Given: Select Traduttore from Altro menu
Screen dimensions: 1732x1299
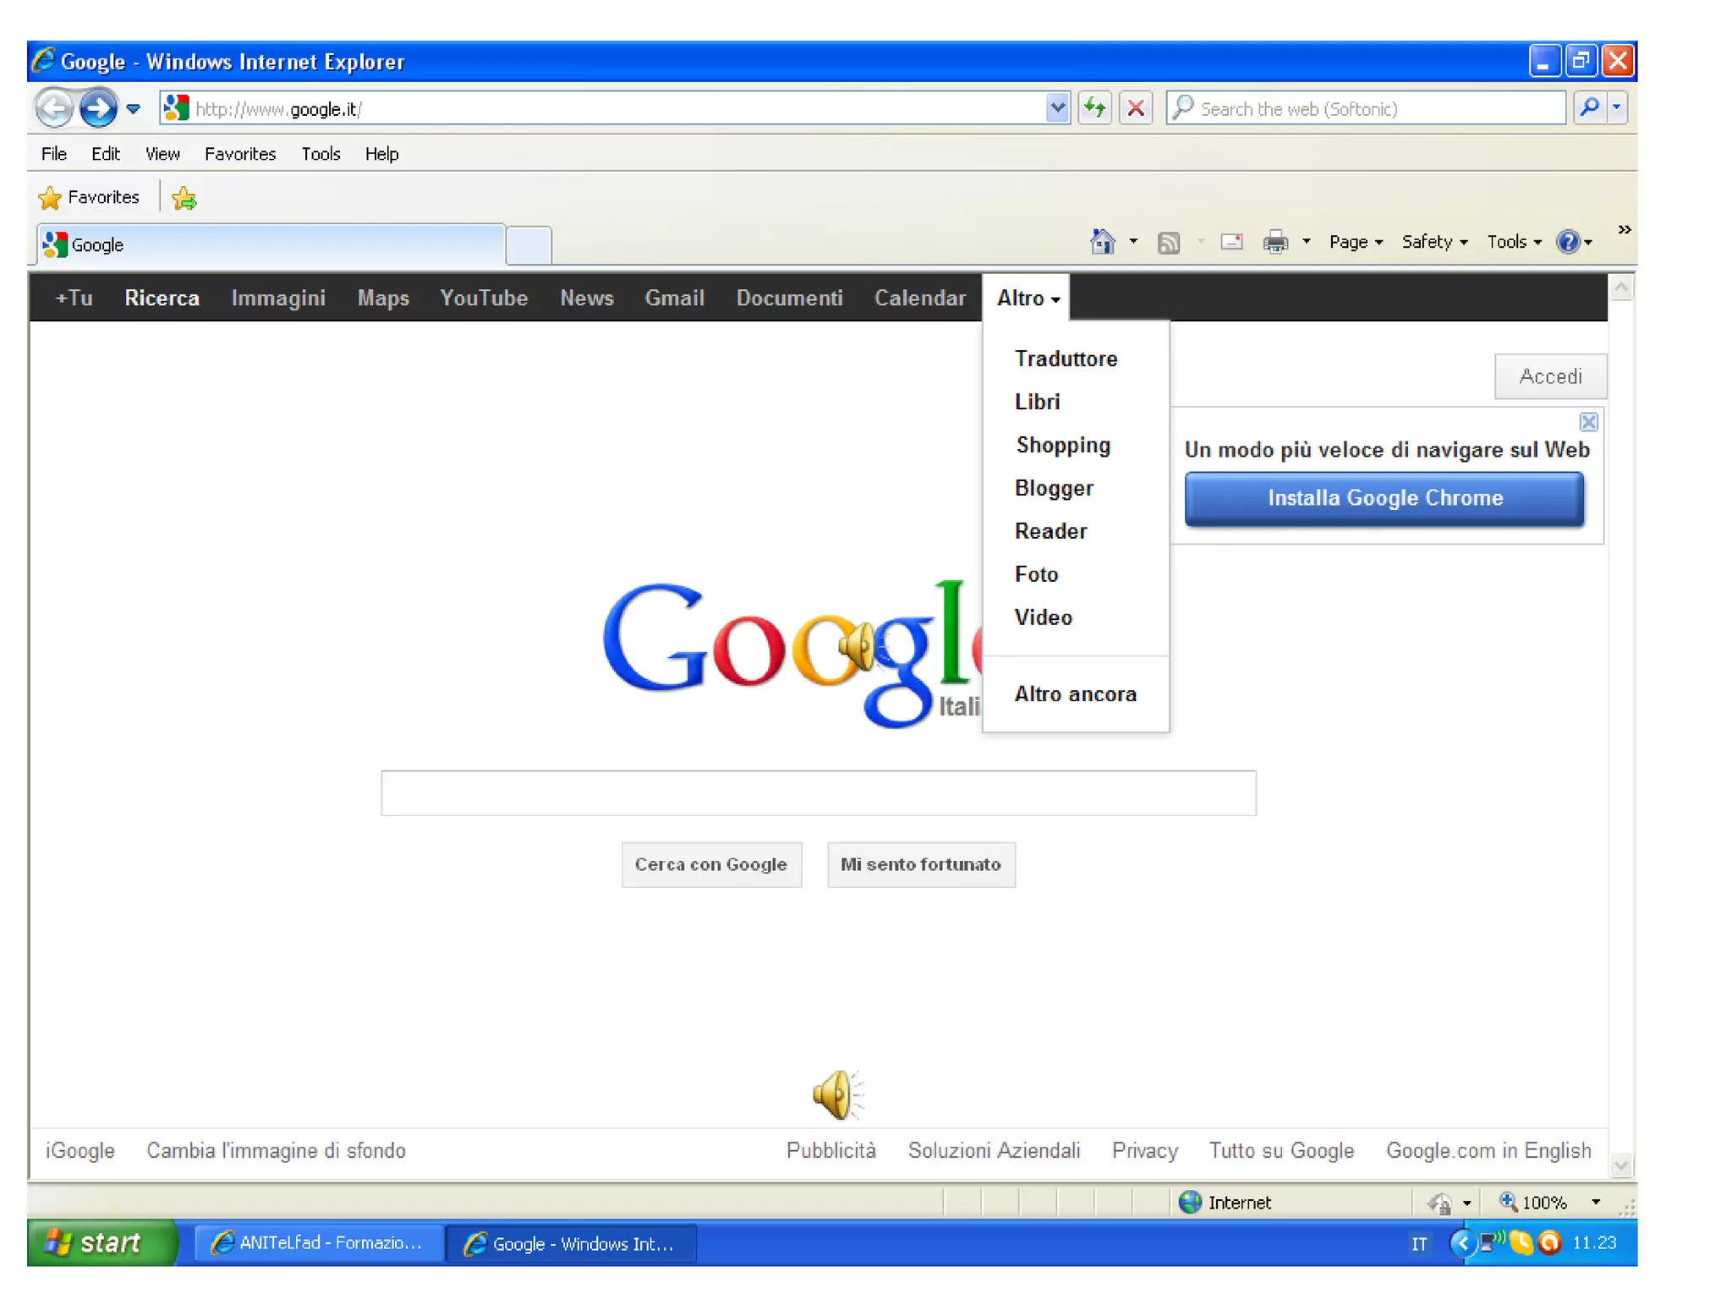Looking at the screenshot, I should [1066, 359].
